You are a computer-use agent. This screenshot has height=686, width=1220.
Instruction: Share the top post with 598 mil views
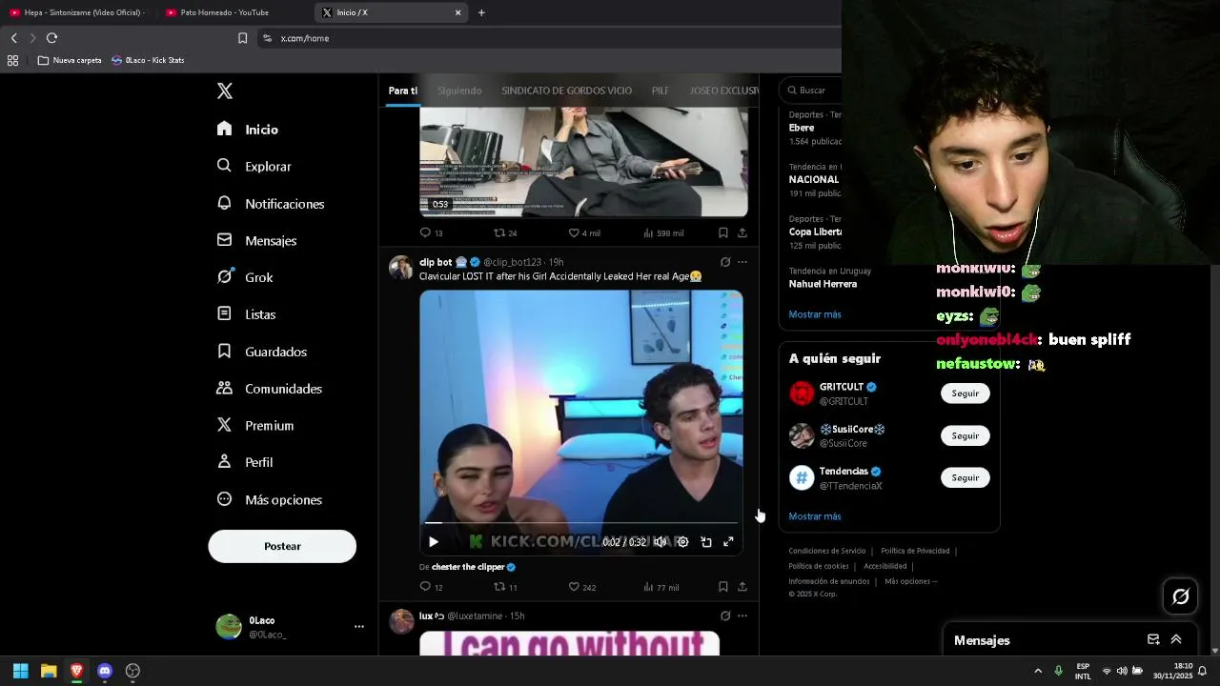pyautogui.click(x=742, y=232)
